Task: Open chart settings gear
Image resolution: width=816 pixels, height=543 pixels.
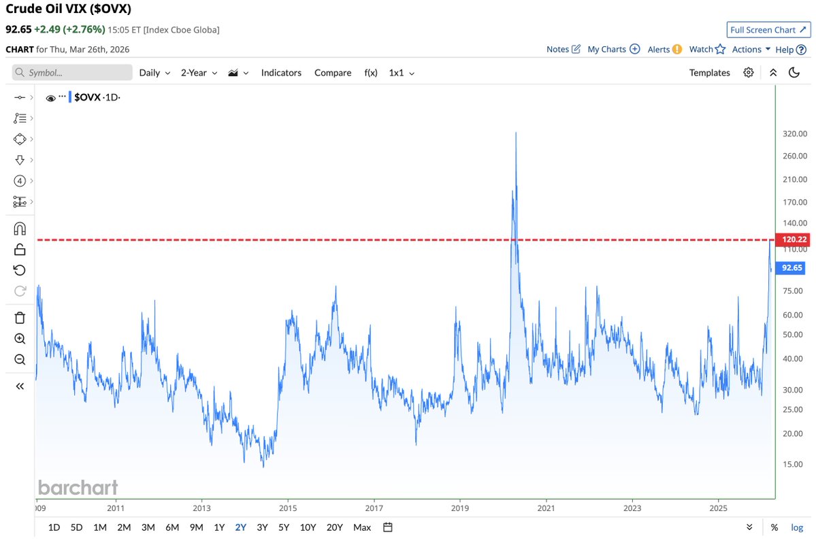Action: (749, 72)
